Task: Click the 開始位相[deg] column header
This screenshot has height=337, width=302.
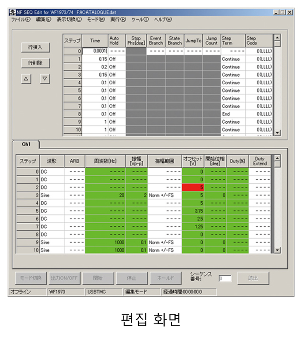Action: 215,161
